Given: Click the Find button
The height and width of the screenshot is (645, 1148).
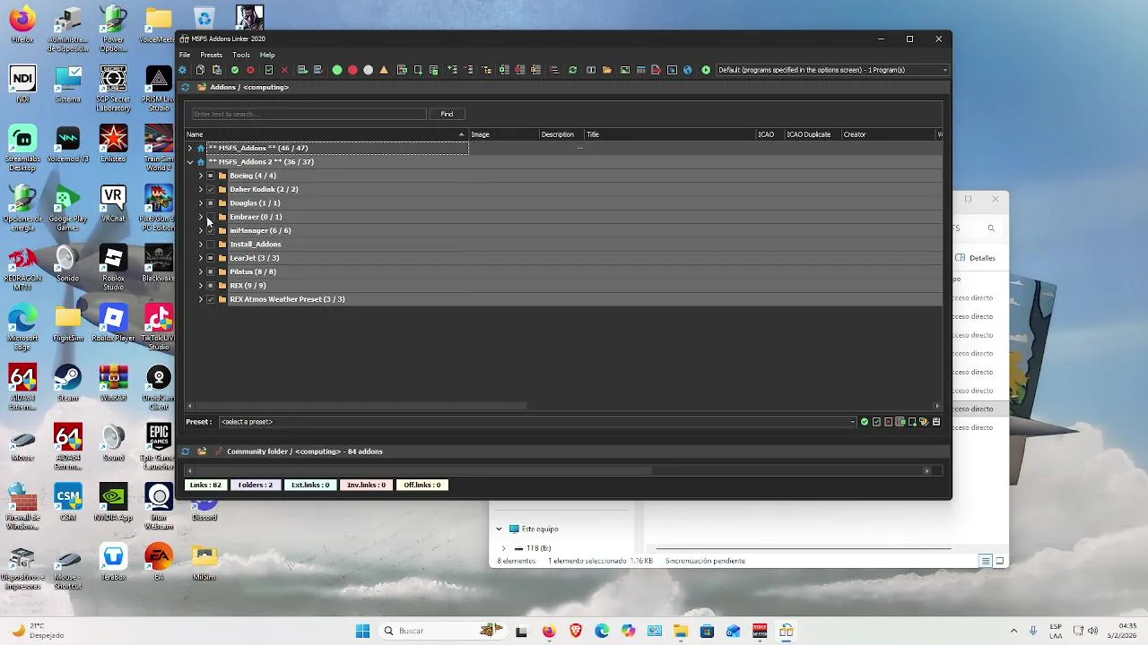Looking at the screenshot, I should click(x=447, y=114).
